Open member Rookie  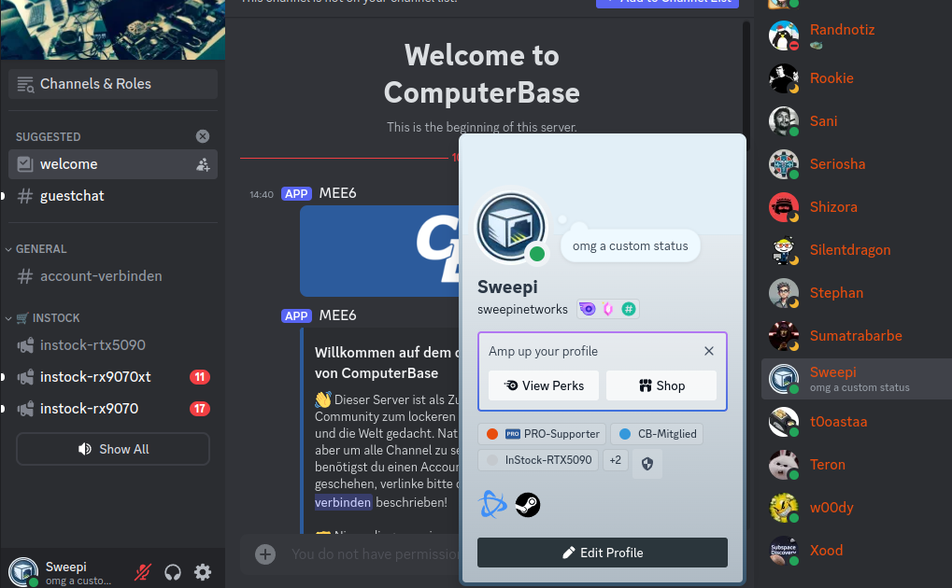(x=857, y=78)
